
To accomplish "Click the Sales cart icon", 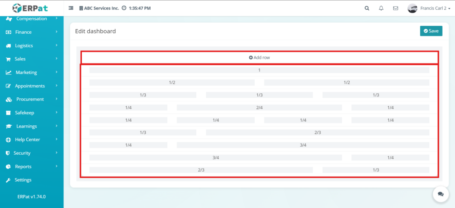I will (9, 59).
